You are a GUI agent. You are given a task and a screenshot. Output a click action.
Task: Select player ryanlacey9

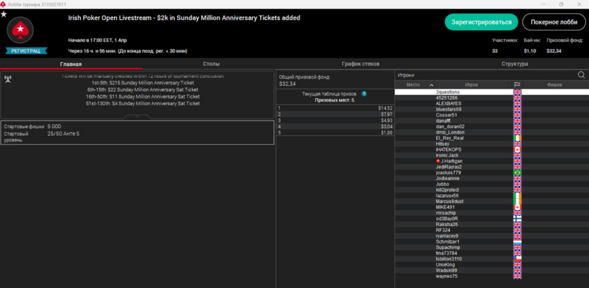coord(447,236)
